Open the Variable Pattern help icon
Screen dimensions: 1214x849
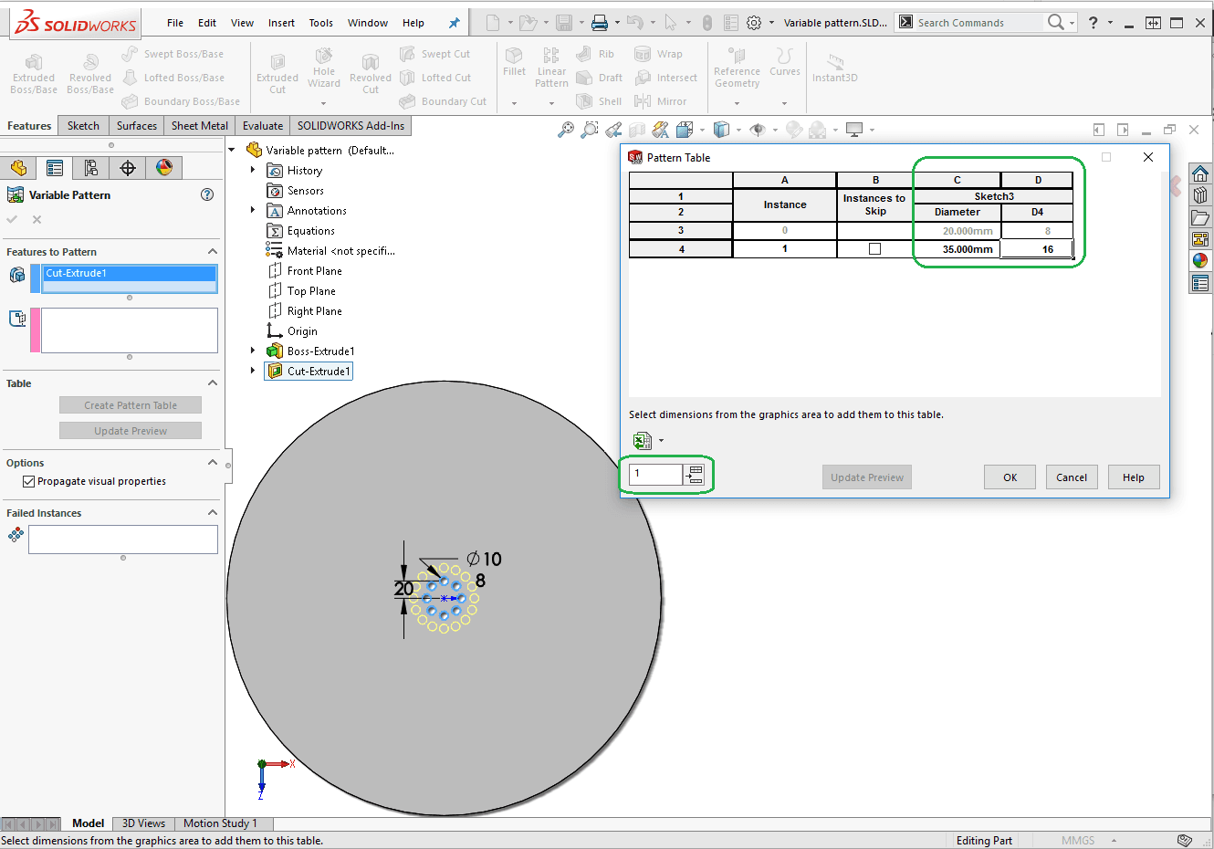click(207, 194)
